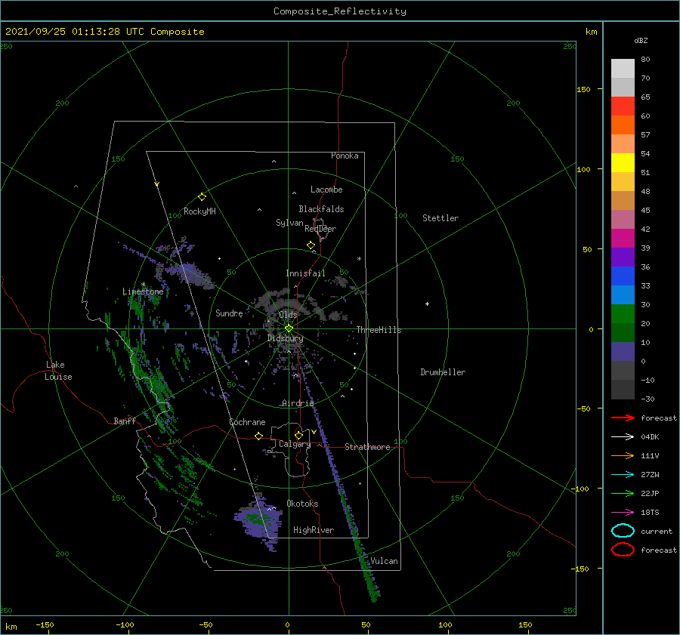The image size is (680, 635).
Task: Click the magenta 18TS arrow icon
Action: tap(623, 513)
